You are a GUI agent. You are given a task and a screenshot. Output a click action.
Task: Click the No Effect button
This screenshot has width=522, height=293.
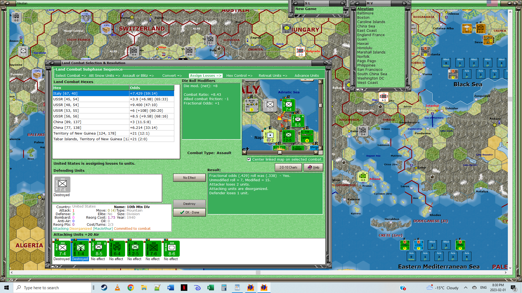[189, 178]
